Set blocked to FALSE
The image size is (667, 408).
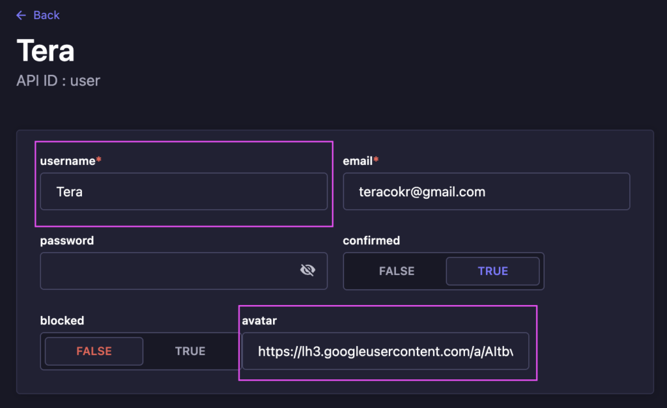(94, 351)
